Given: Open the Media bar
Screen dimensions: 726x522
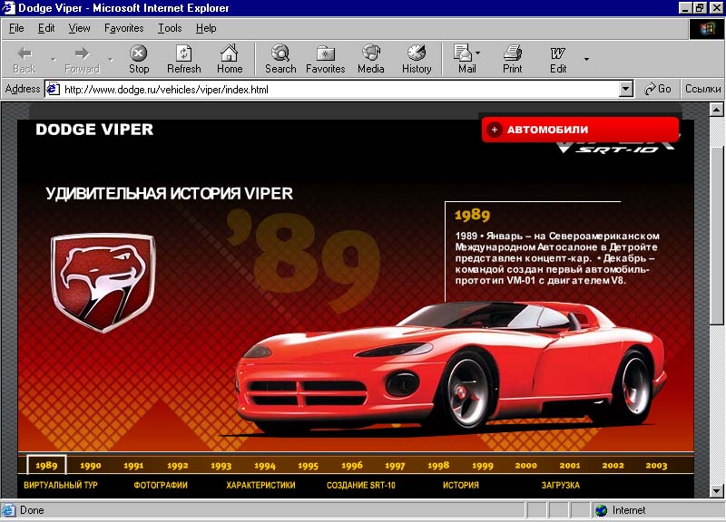Looking at the screenshot, I should pos(371,59).
